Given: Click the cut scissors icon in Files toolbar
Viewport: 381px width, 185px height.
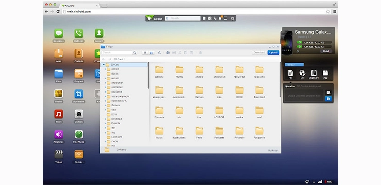Looking at the screenshot, I should 180,53.
